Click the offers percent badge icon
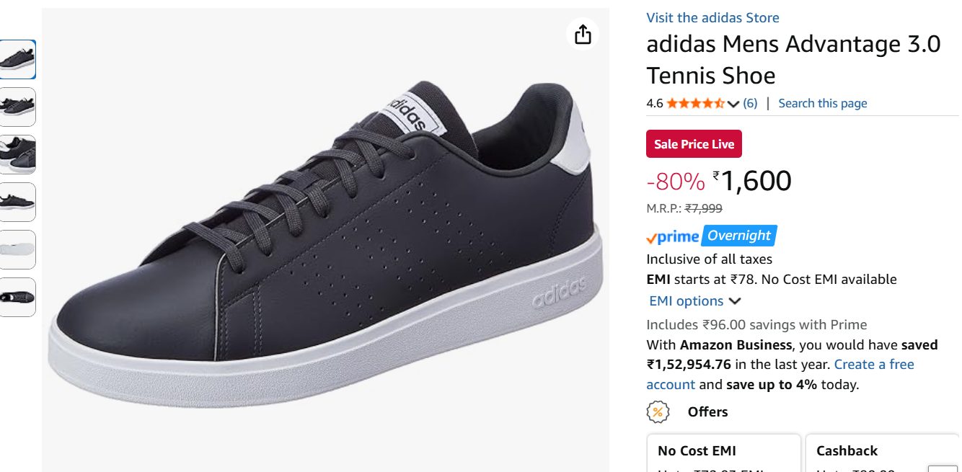Viewport: 962px width, 472px height. (657, 412)
